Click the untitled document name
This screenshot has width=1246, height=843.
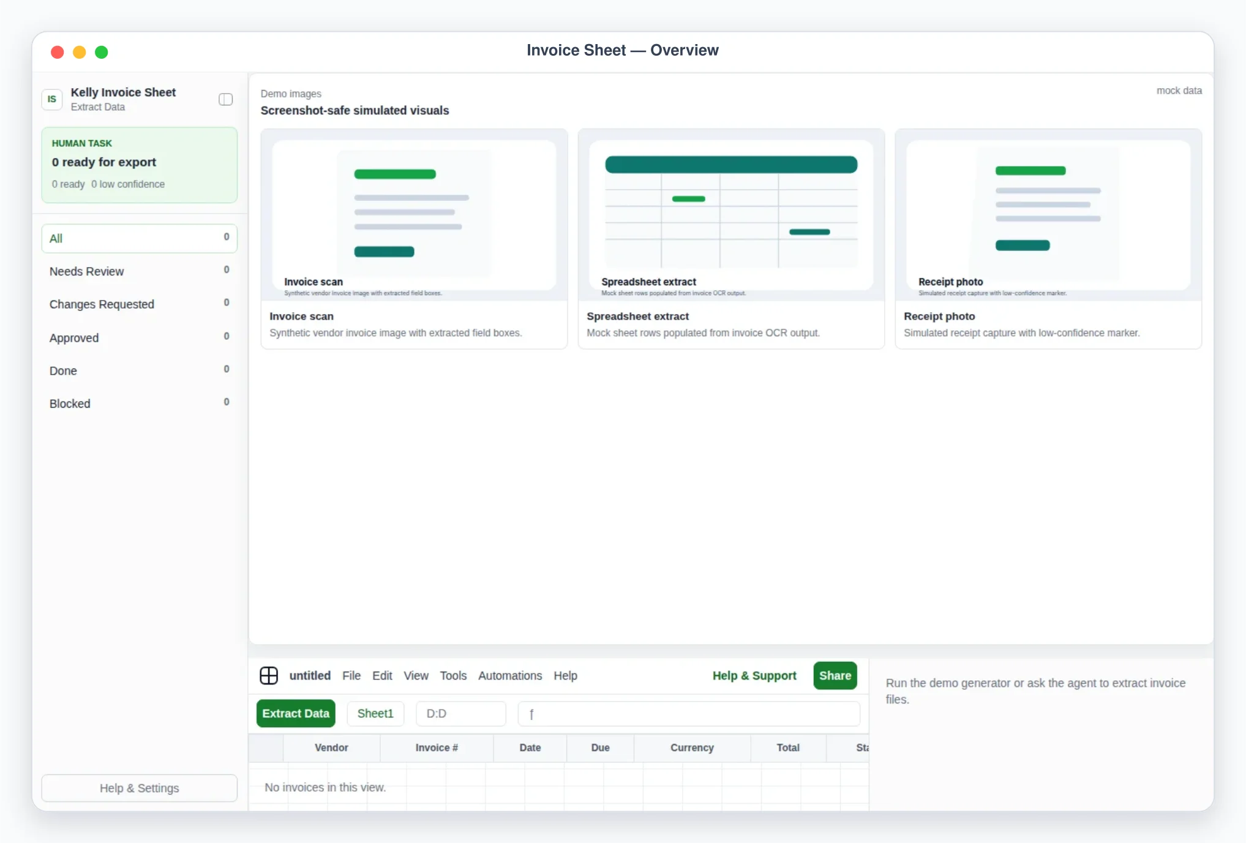click(310, 675)
